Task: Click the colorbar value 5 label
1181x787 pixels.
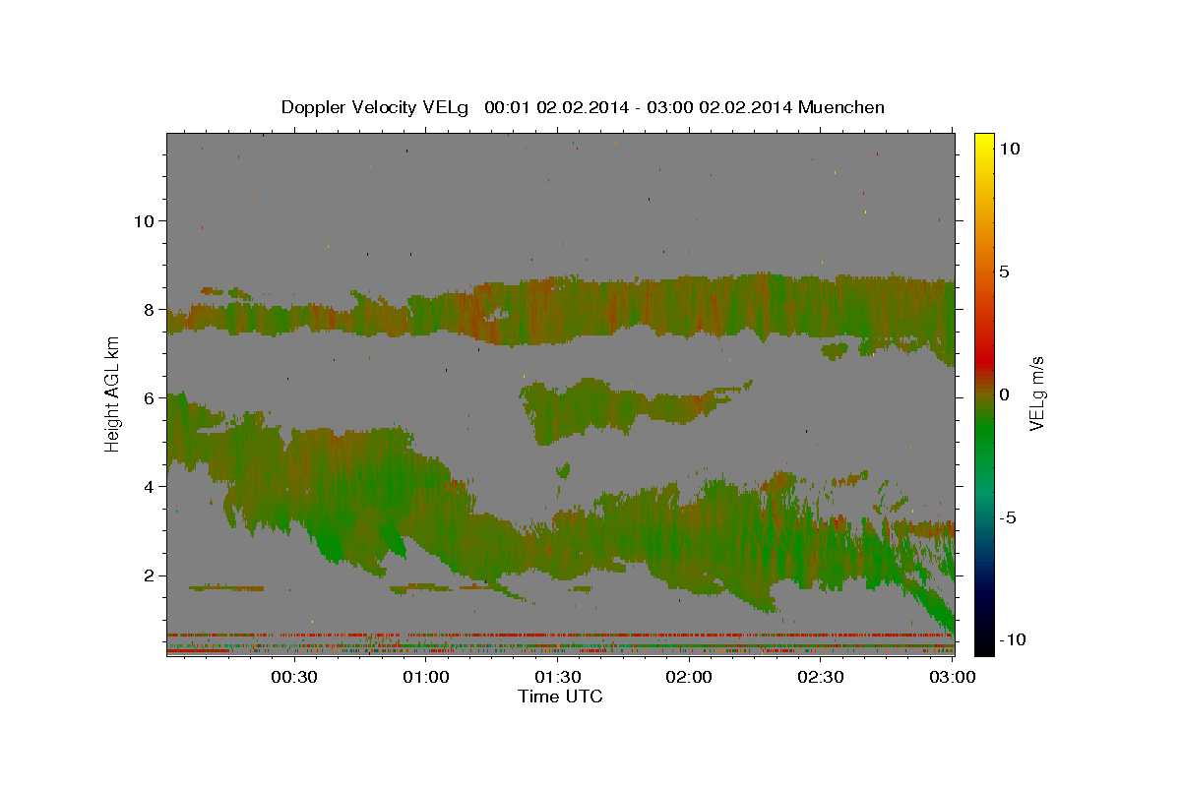Action: pyautogui.click(x=1004, y=272)
